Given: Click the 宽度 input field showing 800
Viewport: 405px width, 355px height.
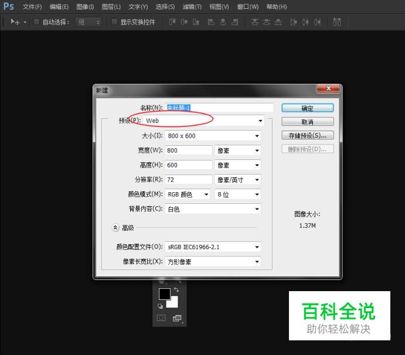Looking at the screenshot, I should [x=188, y=151].
